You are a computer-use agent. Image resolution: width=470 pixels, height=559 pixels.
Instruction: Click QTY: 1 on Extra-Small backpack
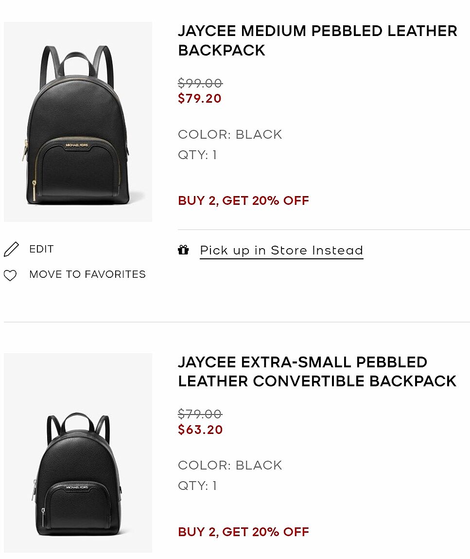pyautogui.click(x=197, y=486)
